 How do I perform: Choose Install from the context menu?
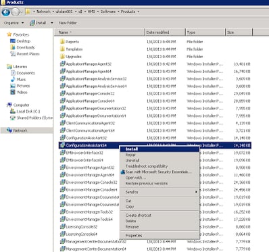click(x=160, y=149)
